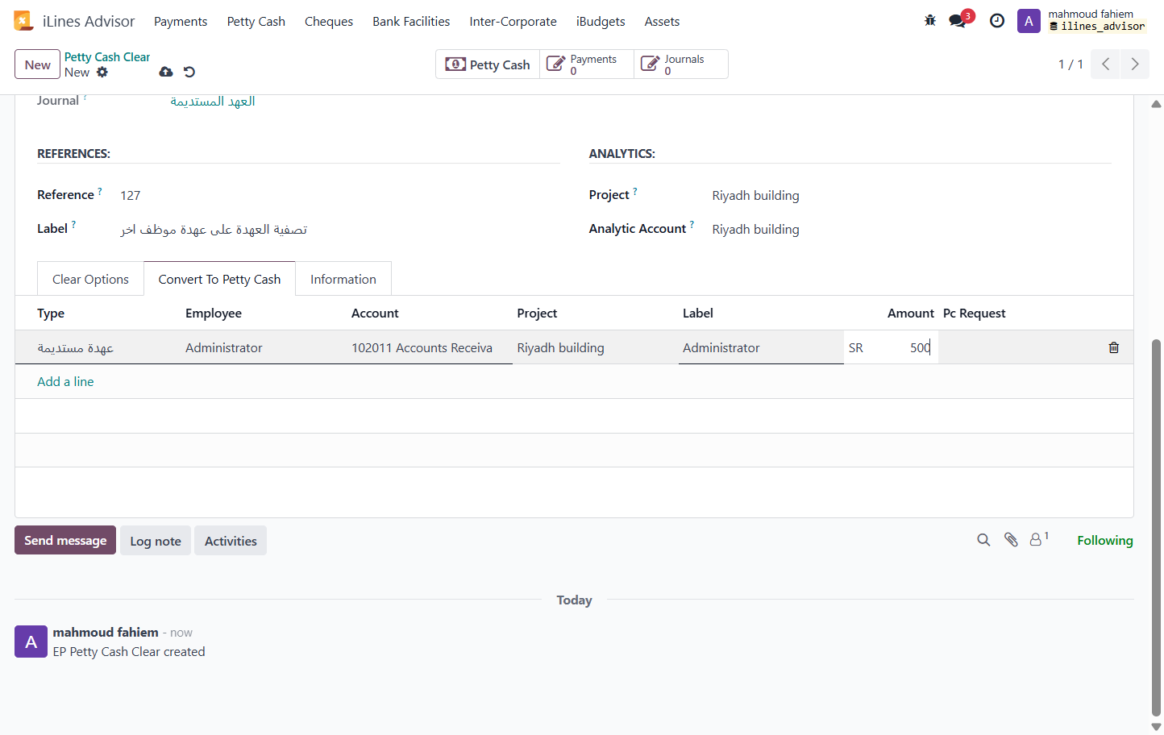Go to next record arrow

point(1135,64)
